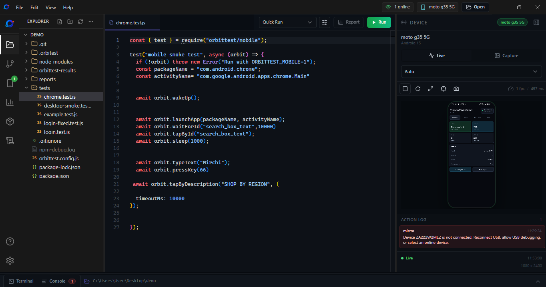Open package-lock.json in the tree
This screenshot has height=287, width=546.
(x=61, y=167)
